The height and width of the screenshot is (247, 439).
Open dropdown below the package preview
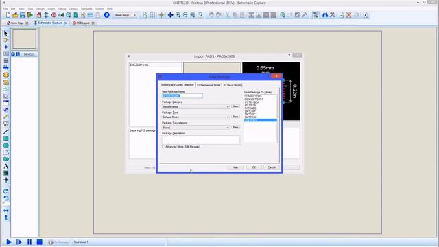pos(298,123)
